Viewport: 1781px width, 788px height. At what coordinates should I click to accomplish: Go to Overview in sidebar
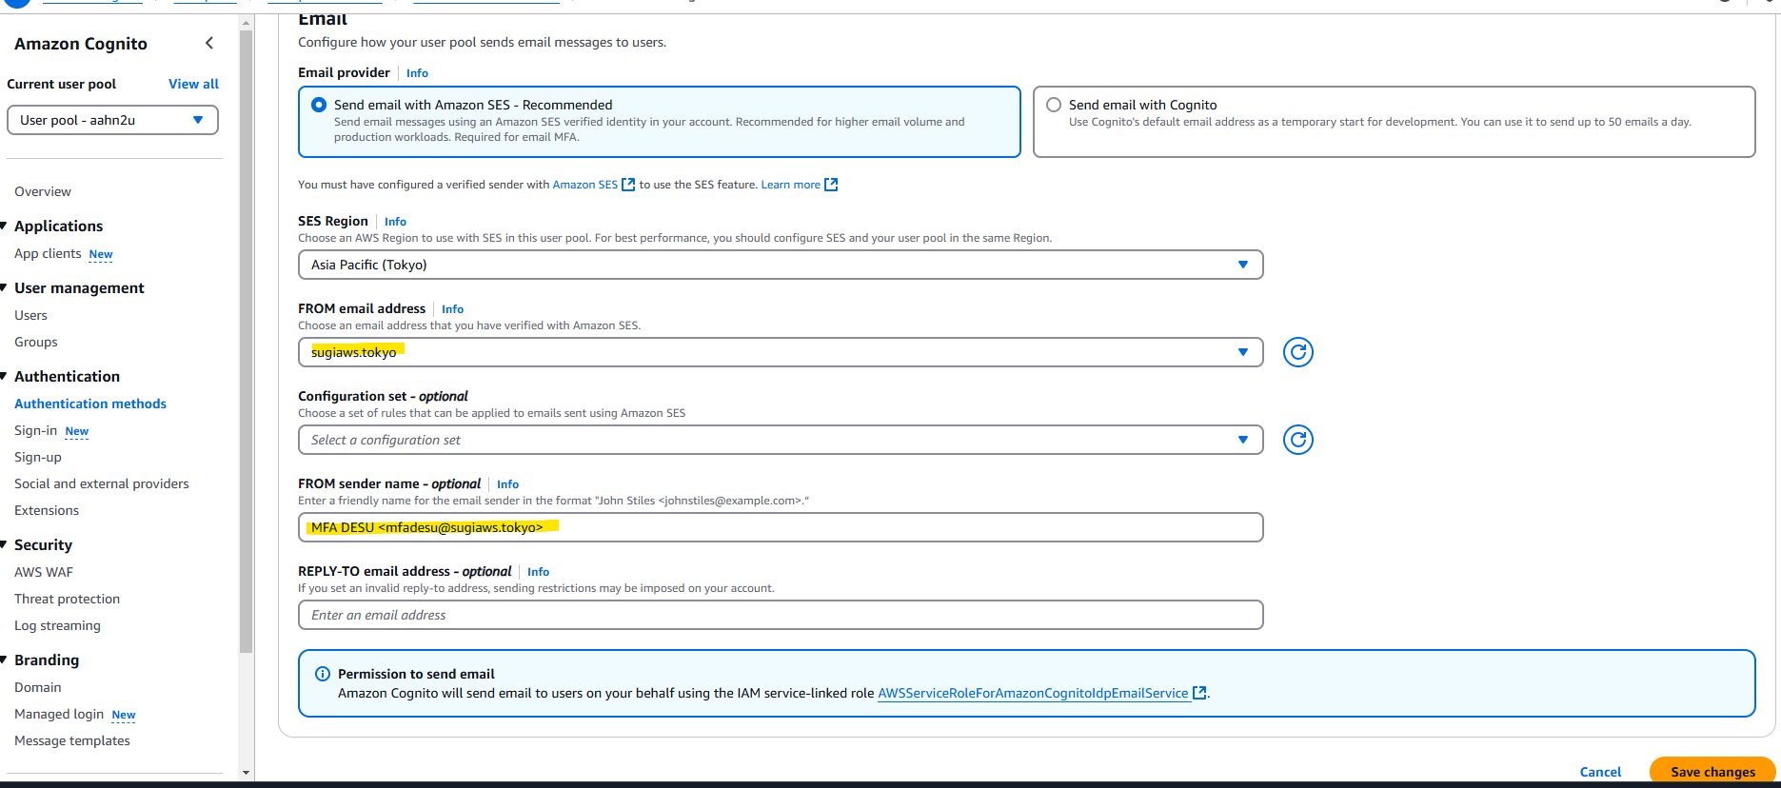tap(43, 191)
